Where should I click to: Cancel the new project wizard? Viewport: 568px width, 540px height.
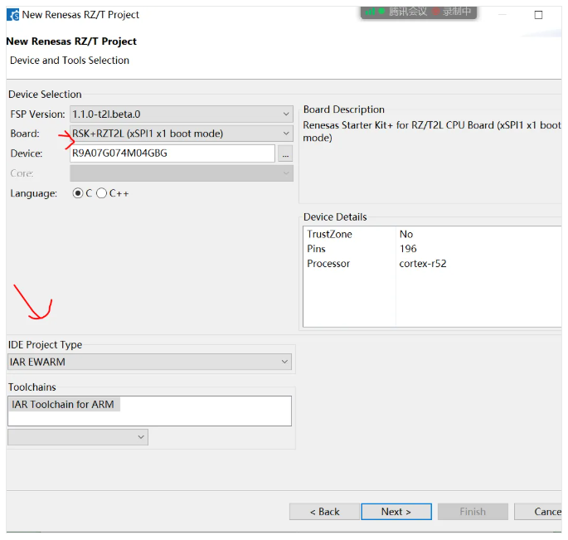(x=540, y=511)
